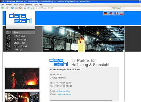Open the Chronik menu
Viewport: 141px width, 102px height.
21,4
